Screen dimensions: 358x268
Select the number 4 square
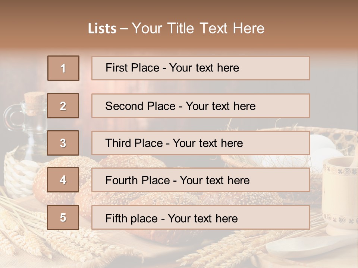pyautogui.click(x=63, y=180)
